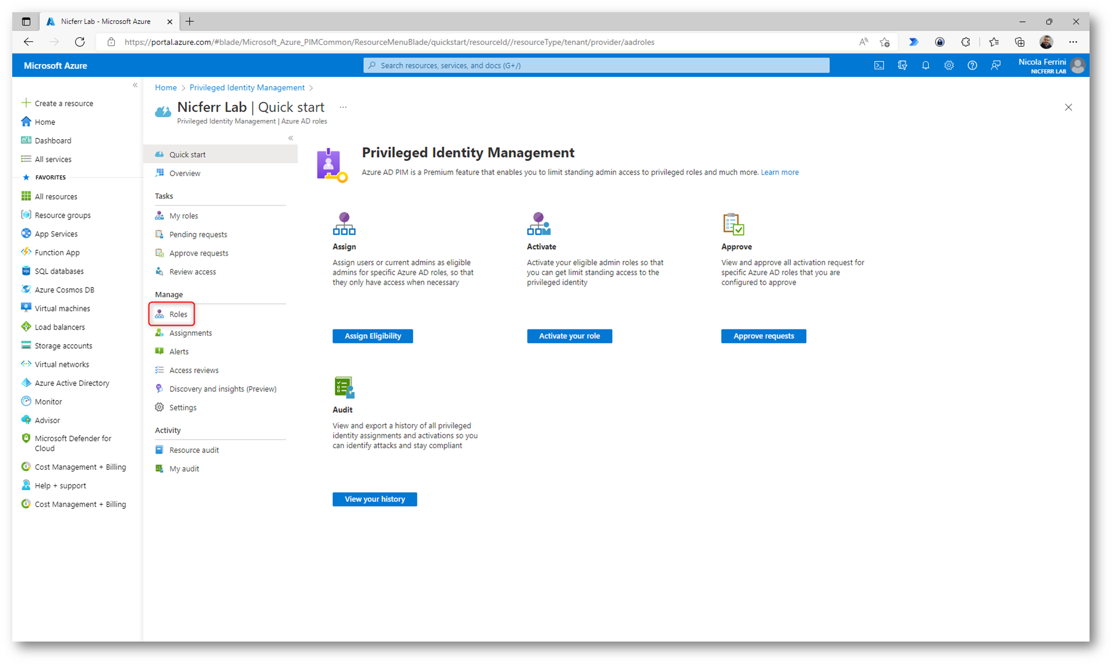Open browser Settings and more menu
Viewport: 1114px width, 666px height.
pos(1073,42)
